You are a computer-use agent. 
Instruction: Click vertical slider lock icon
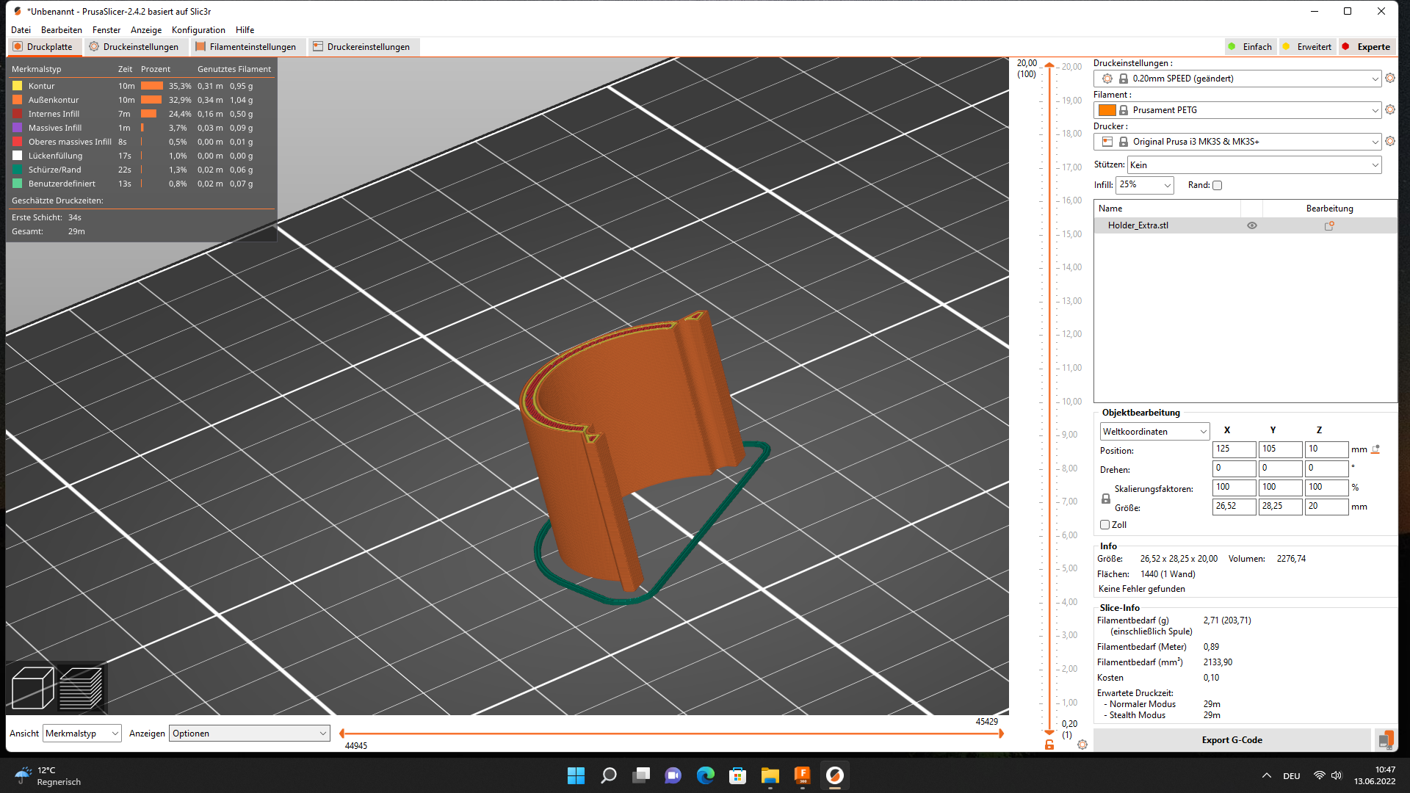point(1049,745)
